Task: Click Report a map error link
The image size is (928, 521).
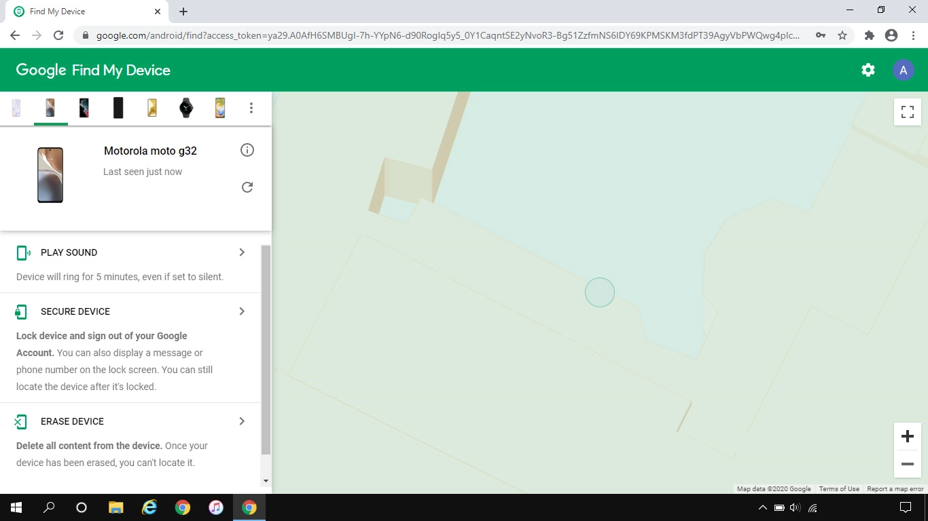Action: 895,489
